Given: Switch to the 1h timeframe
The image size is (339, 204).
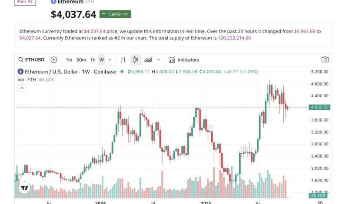Looking at the screenshot, I should click(x=93, y=59).
